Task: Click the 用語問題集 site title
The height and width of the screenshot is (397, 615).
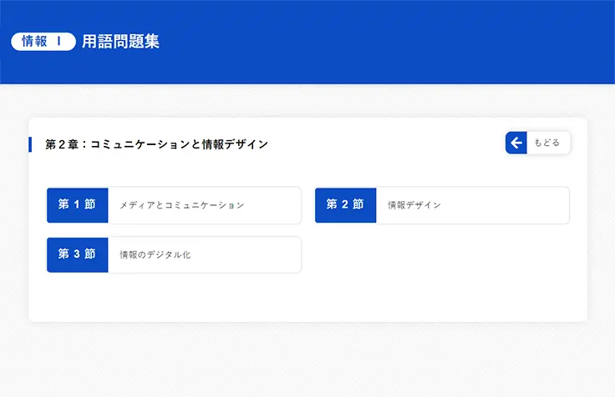Action: click(x=120, y=42)
